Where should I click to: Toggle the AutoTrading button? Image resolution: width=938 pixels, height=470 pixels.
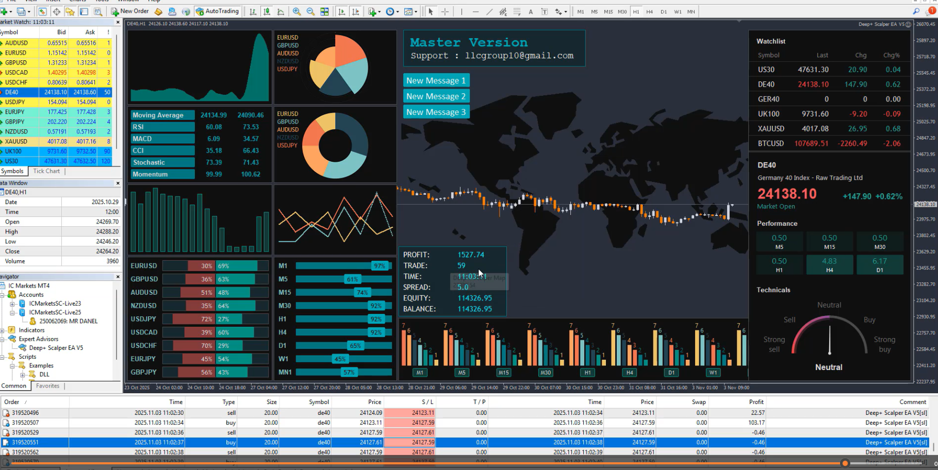[218, 11]
